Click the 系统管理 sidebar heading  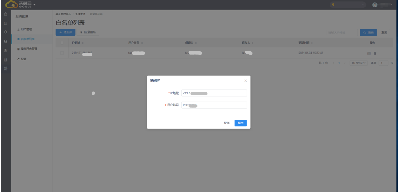(x=22, y=17)
